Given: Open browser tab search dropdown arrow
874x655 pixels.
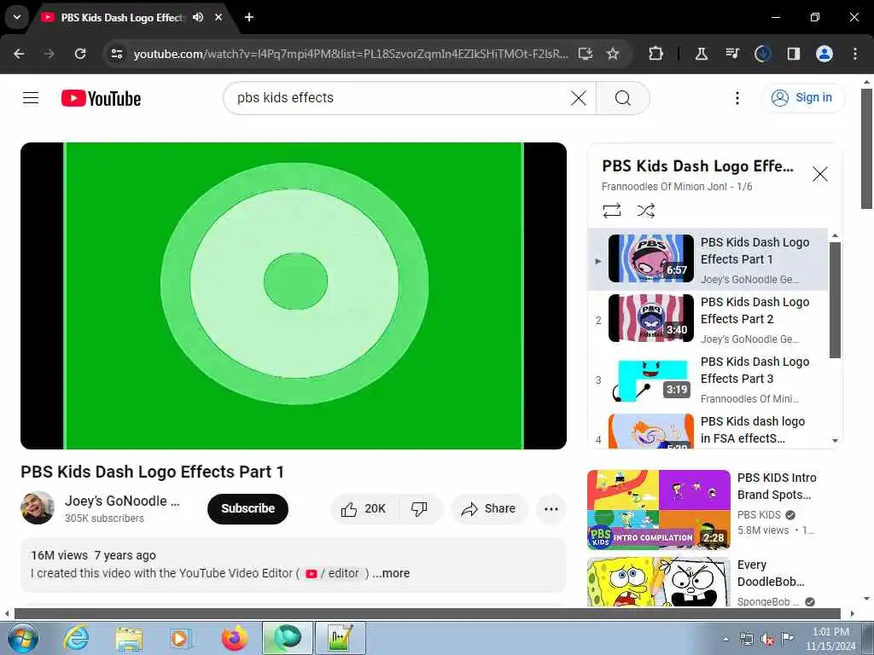Looking at the screenshot, I should (x=17, y=17).
